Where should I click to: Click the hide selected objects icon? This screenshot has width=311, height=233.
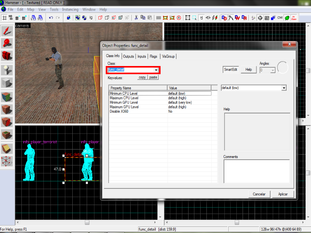click(x=100, y=18)
